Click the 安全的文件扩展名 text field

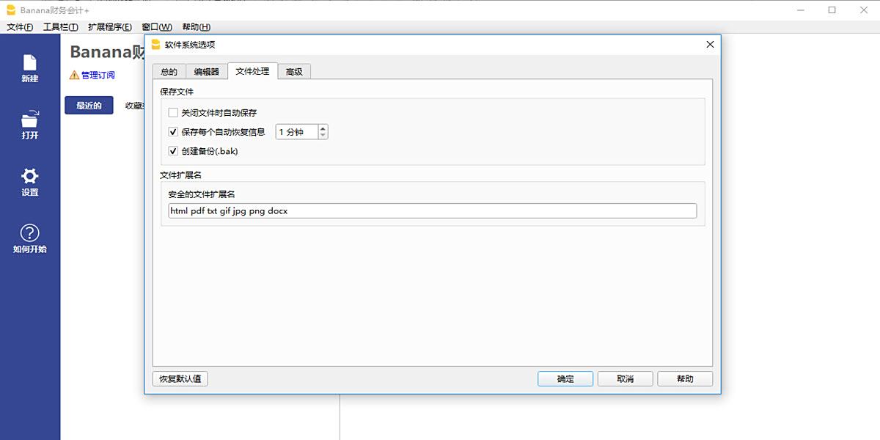pyautogui.click(x=432, y=211)
